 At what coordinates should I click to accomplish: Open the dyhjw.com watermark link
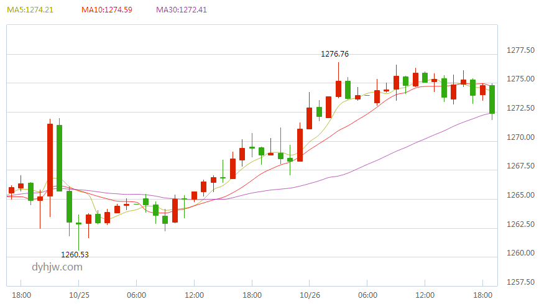57,267
